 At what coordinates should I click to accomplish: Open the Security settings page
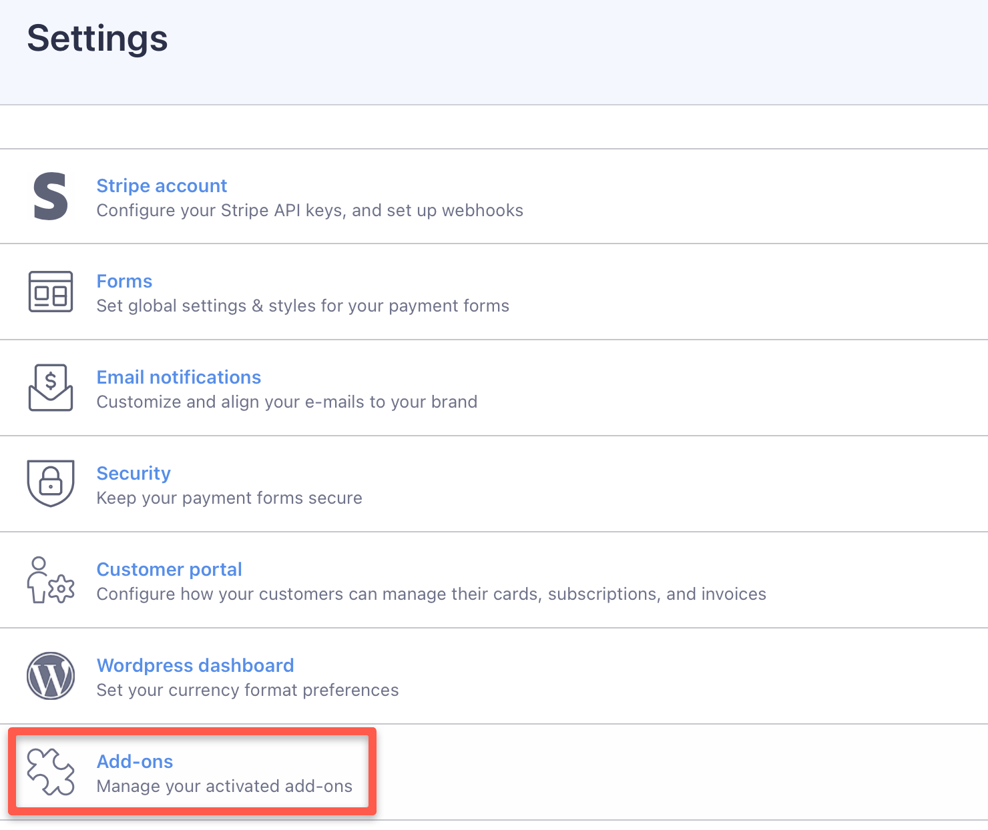134,473
